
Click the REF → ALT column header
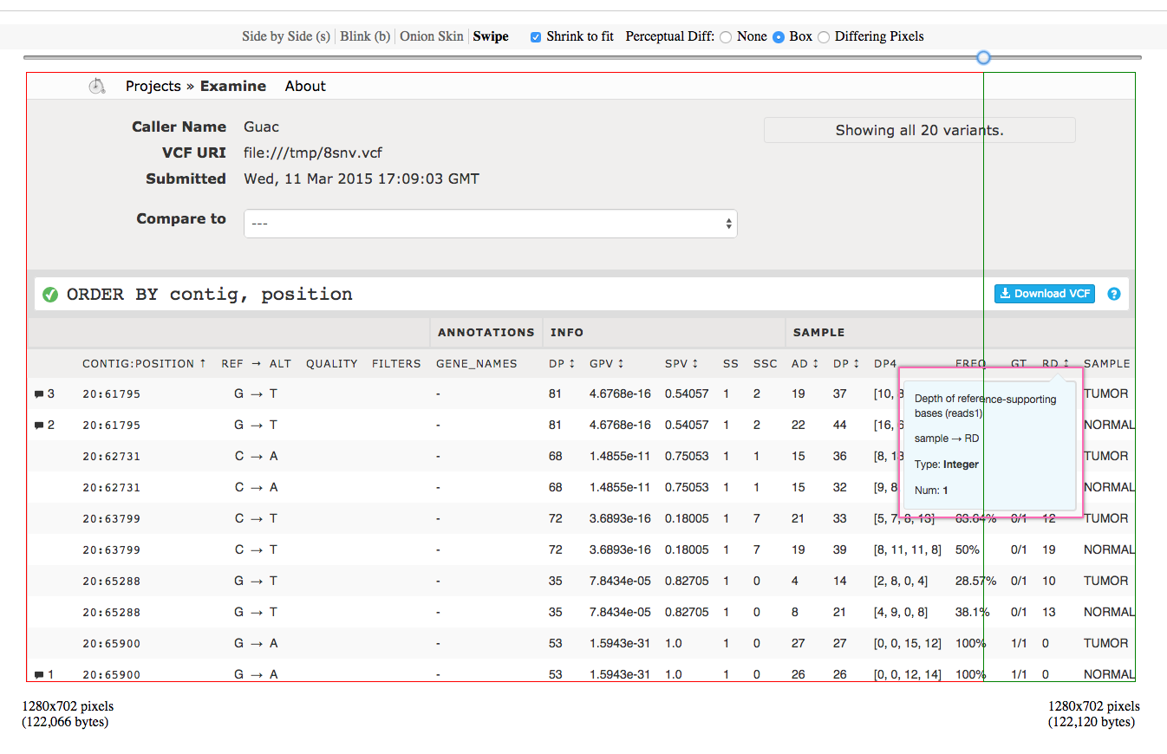click(256, 364)
